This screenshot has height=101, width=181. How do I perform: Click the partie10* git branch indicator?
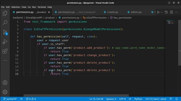(10, 99)
